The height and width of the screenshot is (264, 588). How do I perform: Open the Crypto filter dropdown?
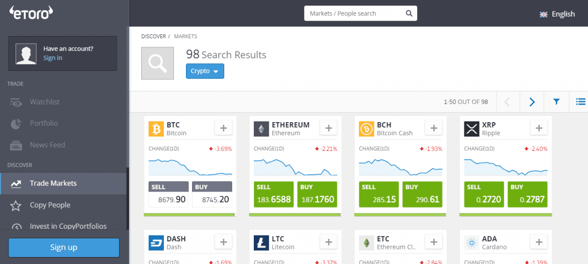coord(205,71)
